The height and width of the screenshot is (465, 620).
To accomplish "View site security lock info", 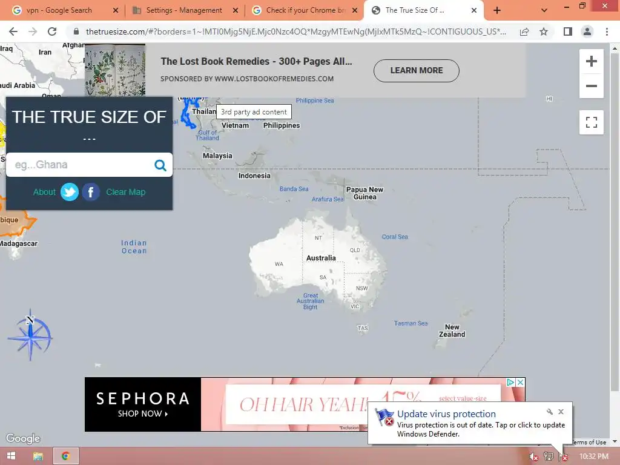I will click(x=76, y=31).
